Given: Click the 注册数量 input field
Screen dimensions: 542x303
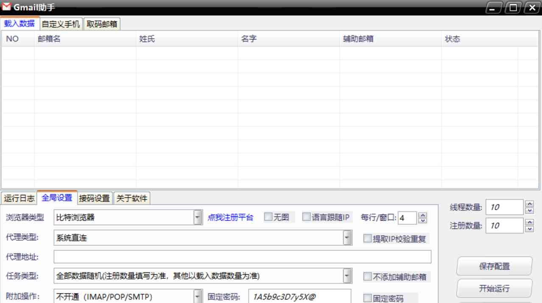Looking at the screenshot, I should 505,225.
